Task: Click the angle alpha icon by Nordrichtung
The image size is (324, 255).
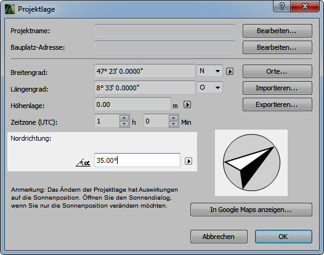Action: tap(83, 162)
